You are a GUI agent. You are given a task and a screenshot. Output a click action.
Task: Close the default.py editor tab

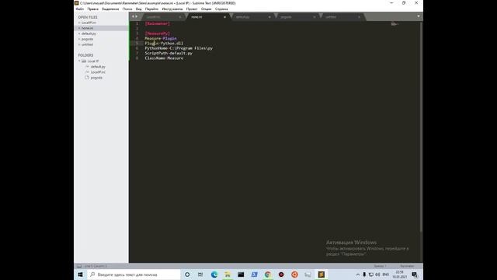click(269, 17)
